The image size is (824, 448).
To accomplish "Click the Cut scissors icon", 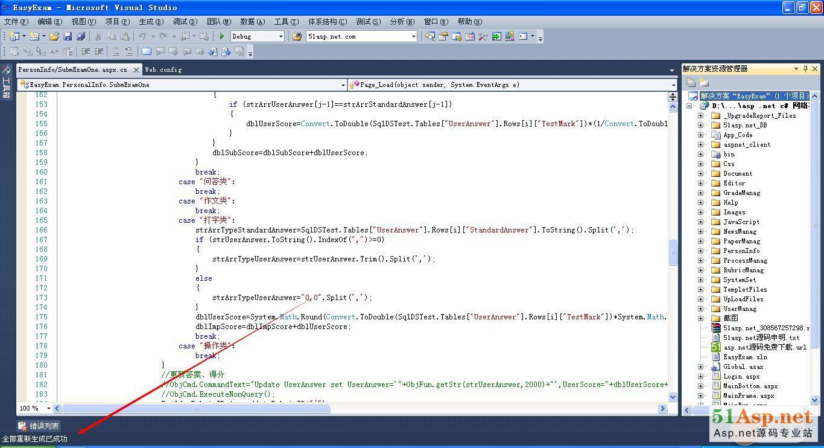I will click(98, 36).
